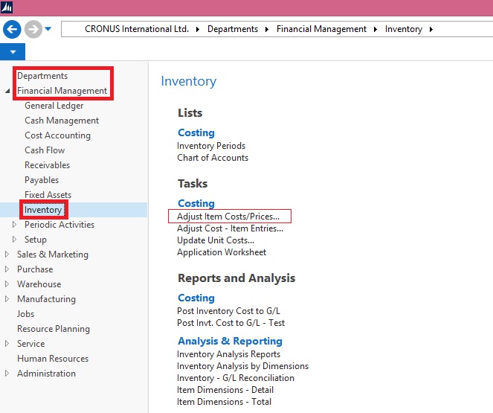Open Cash Management in the sidebar
The height and width of the screenshot is (413, 493).
pos(61,121)
